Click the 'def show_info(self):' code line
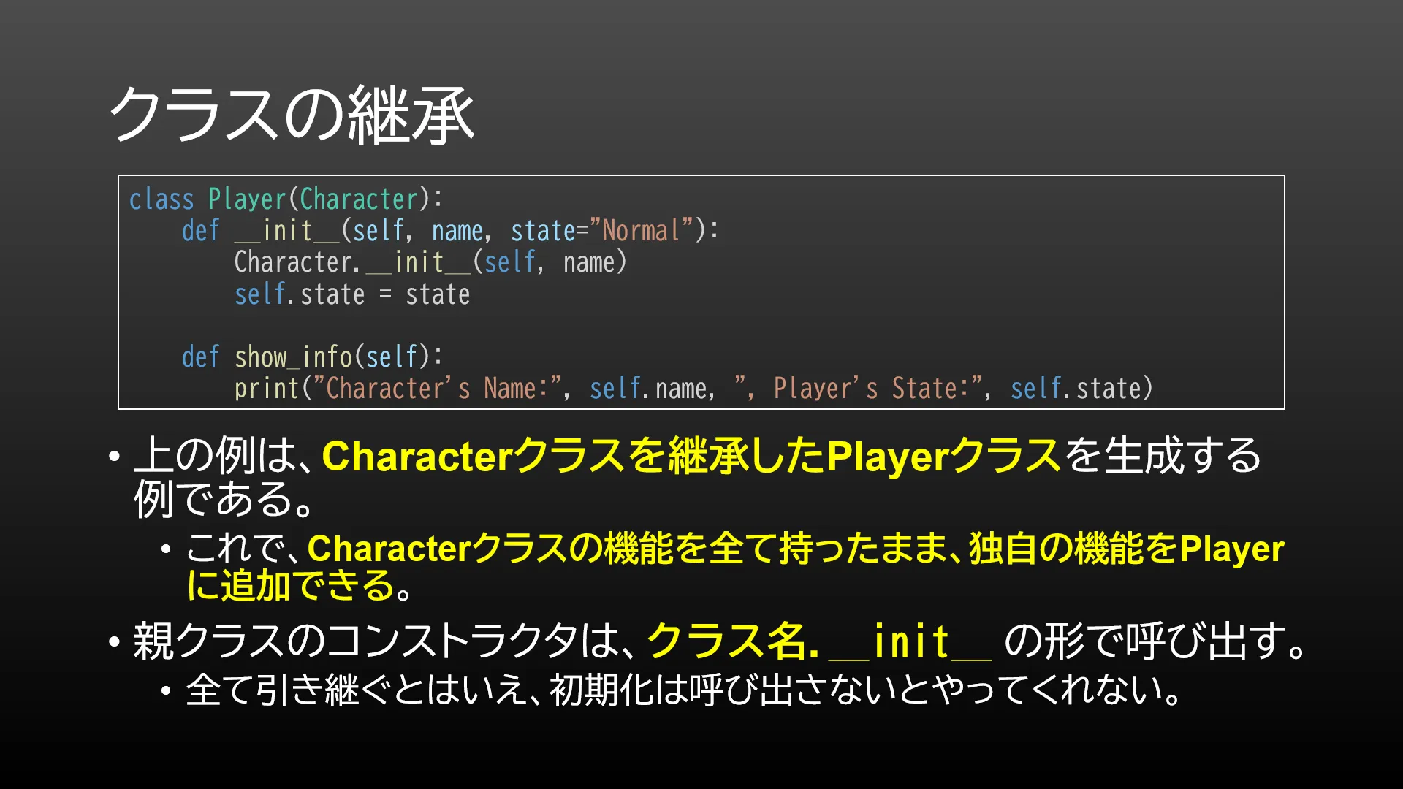Image resolution: width=1403 pixels, height=789 pixels. (x=312, y=357)
